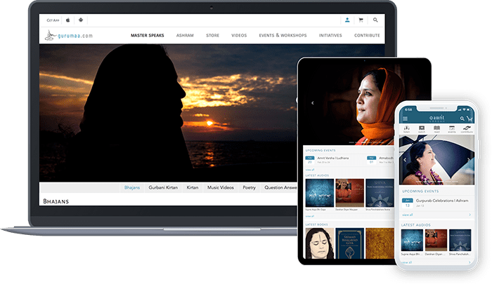Click the Bhajans heading text
Viewport: 492px width, 284px height.
56,201
